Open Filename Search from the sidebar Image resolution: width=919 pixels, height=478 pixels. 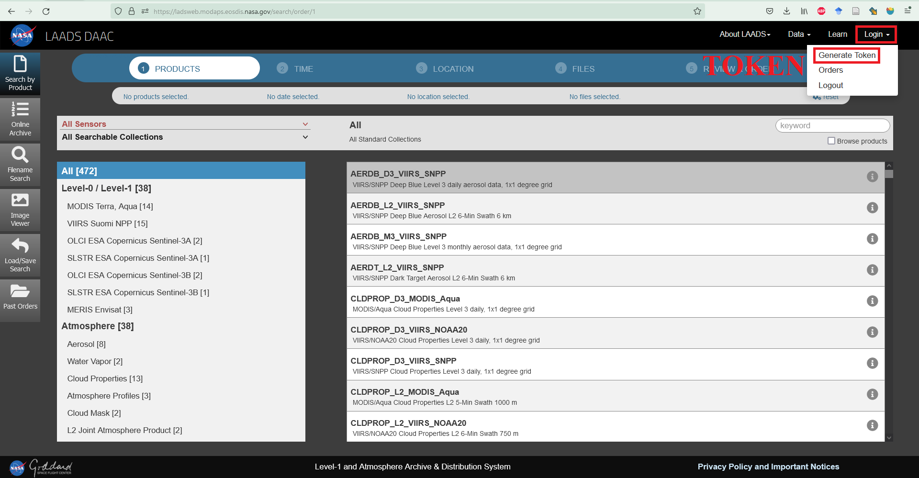[20, 165]
